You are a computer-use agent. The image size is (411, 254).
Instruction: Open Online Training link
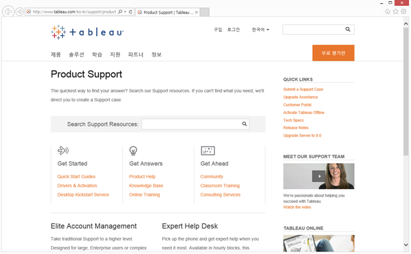click(144, 195)
